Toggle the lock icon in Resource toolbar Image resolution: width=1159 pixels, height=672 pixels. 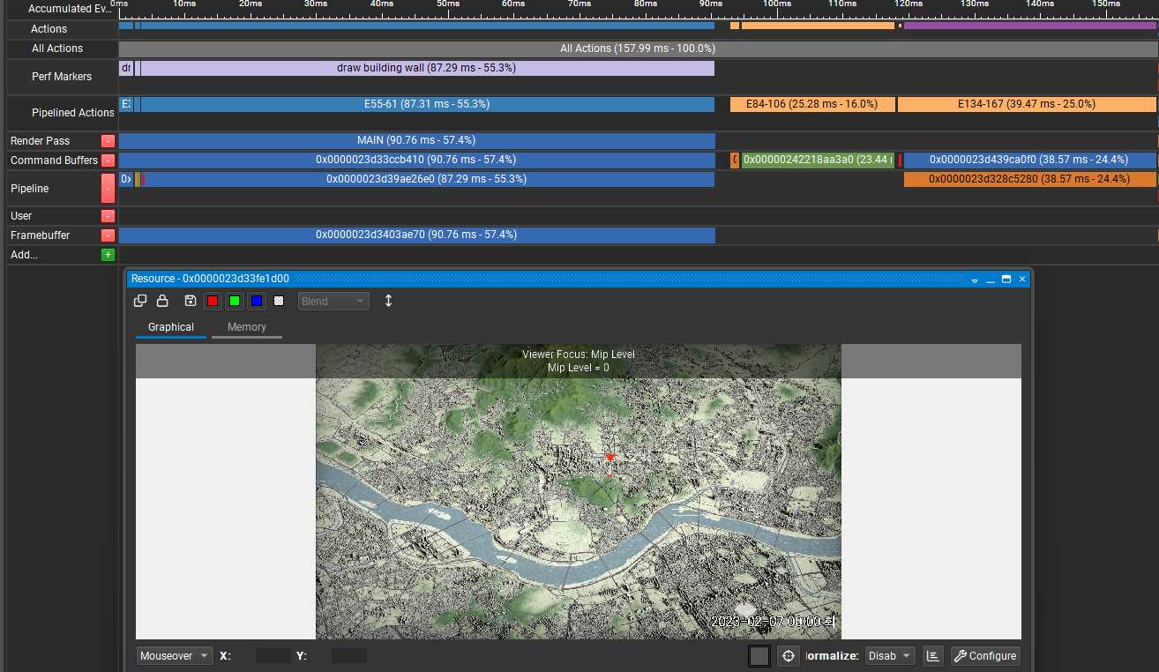(162, 301)
